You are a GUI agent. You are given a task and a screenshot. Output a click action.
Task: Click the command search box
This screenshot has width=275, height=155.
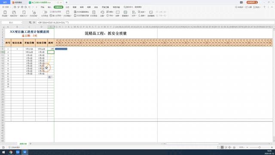(133, 7)
